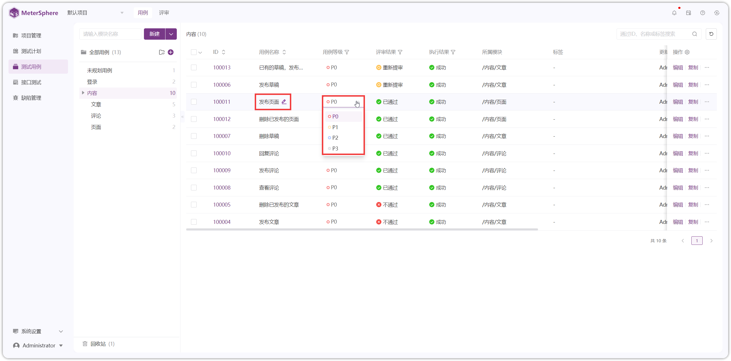
Task: Click the search magnifier icon
Action: (x=694, y=34)
